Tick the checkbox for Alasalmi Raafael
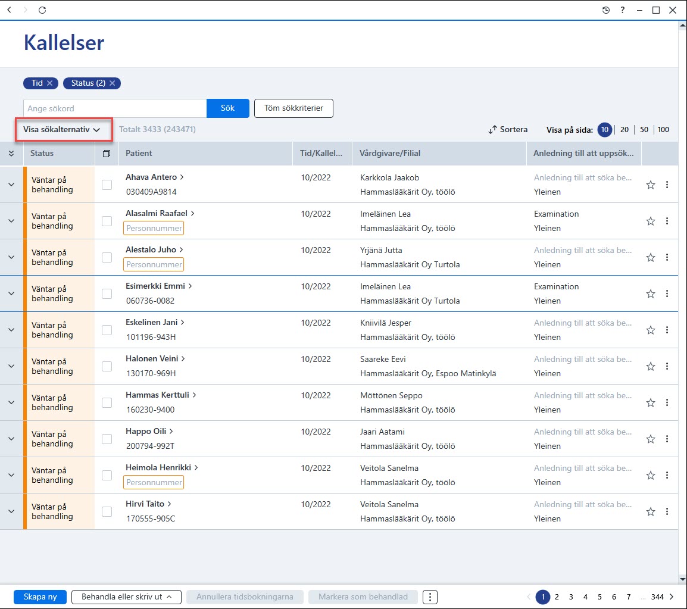687x609 pixels. pos(107,221)
